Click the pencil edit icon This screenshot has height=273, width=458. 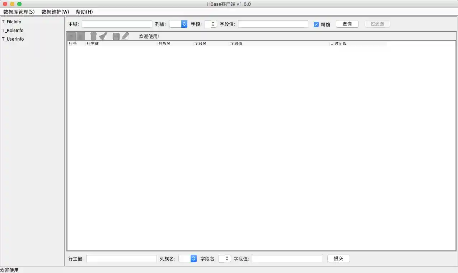tap(125, 36)
